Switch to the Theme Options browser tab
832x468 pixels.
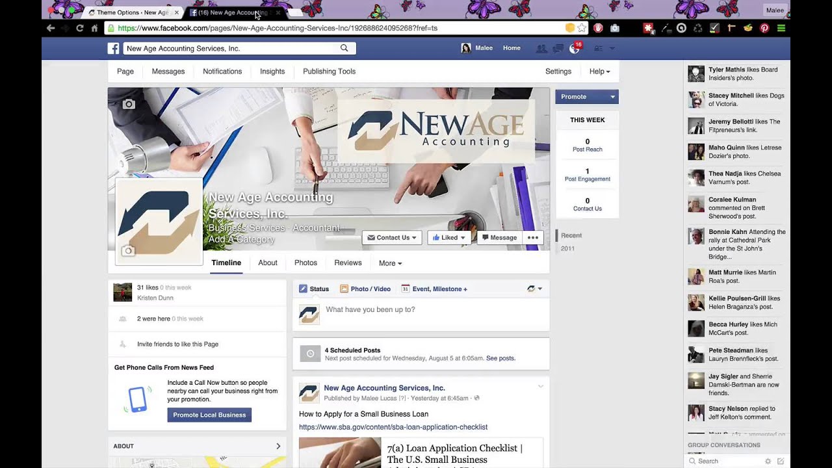pos(134,12)
